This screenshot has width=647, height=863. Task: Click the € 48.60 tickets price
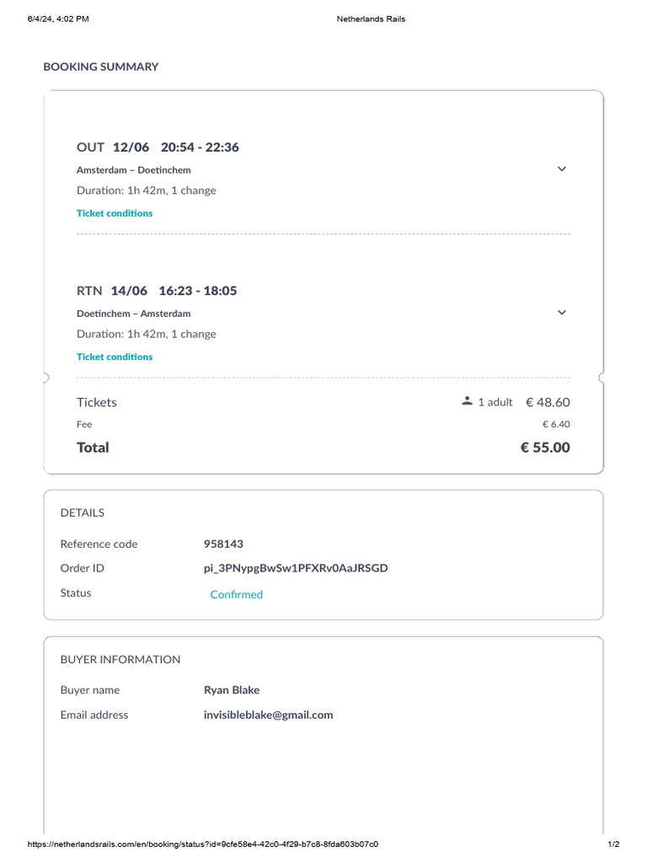(548, 402)
